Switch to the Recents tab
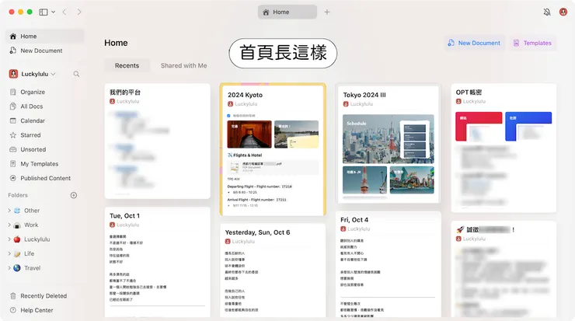 click(x=127, y=65)
